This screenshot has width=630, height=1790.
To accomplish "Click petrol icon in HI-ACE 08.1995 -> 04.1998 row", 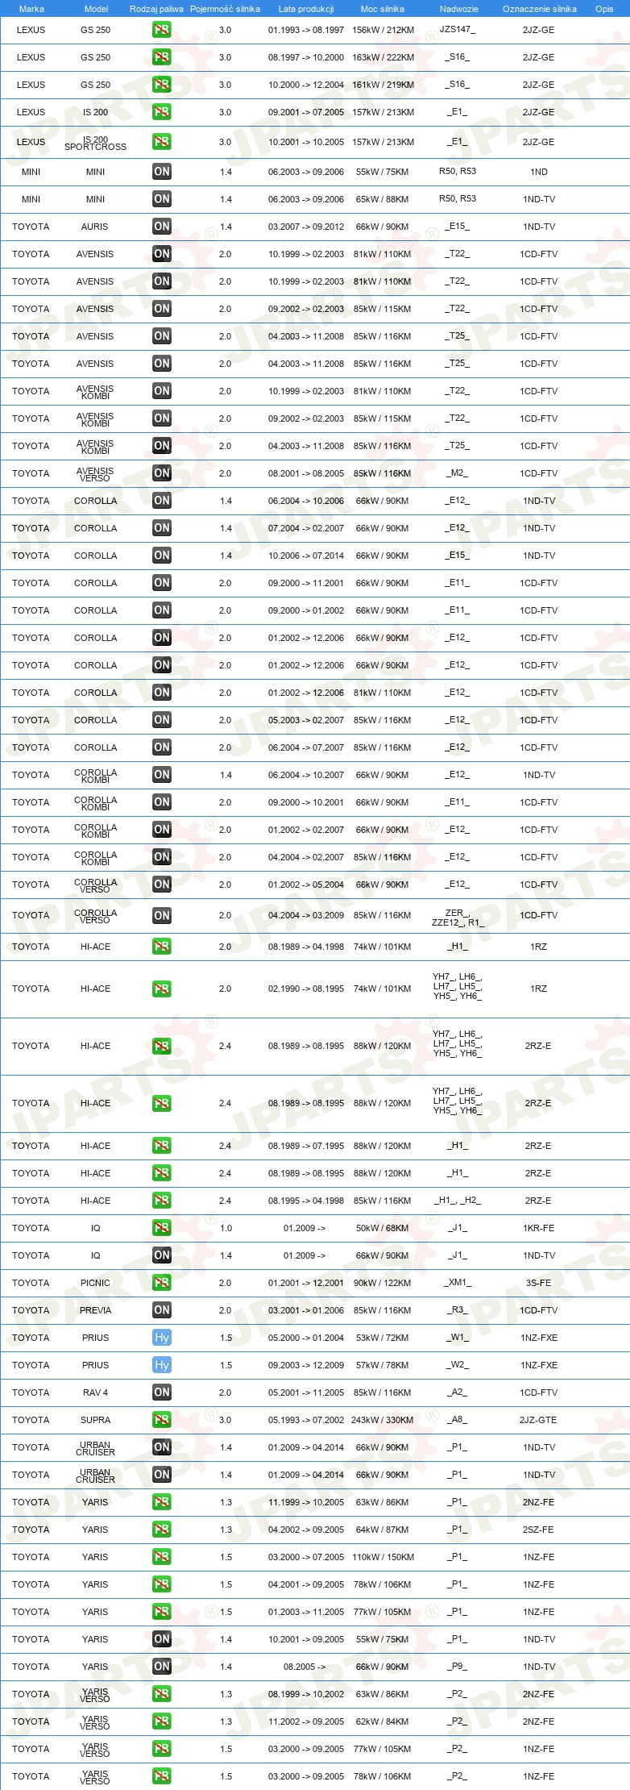I will (x=162, y=1201).
